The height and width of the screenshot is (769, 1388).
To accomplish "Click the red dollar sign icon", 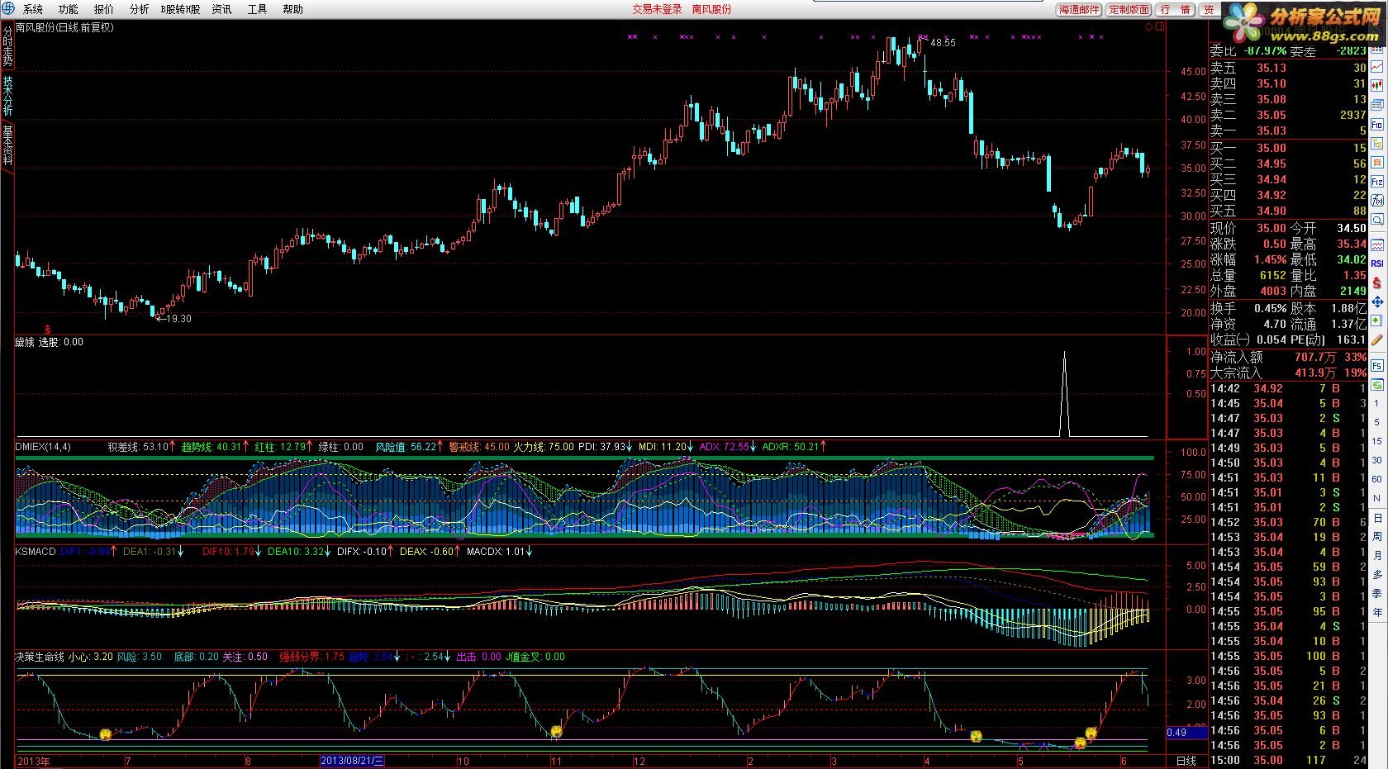I will coord(1377,282).
